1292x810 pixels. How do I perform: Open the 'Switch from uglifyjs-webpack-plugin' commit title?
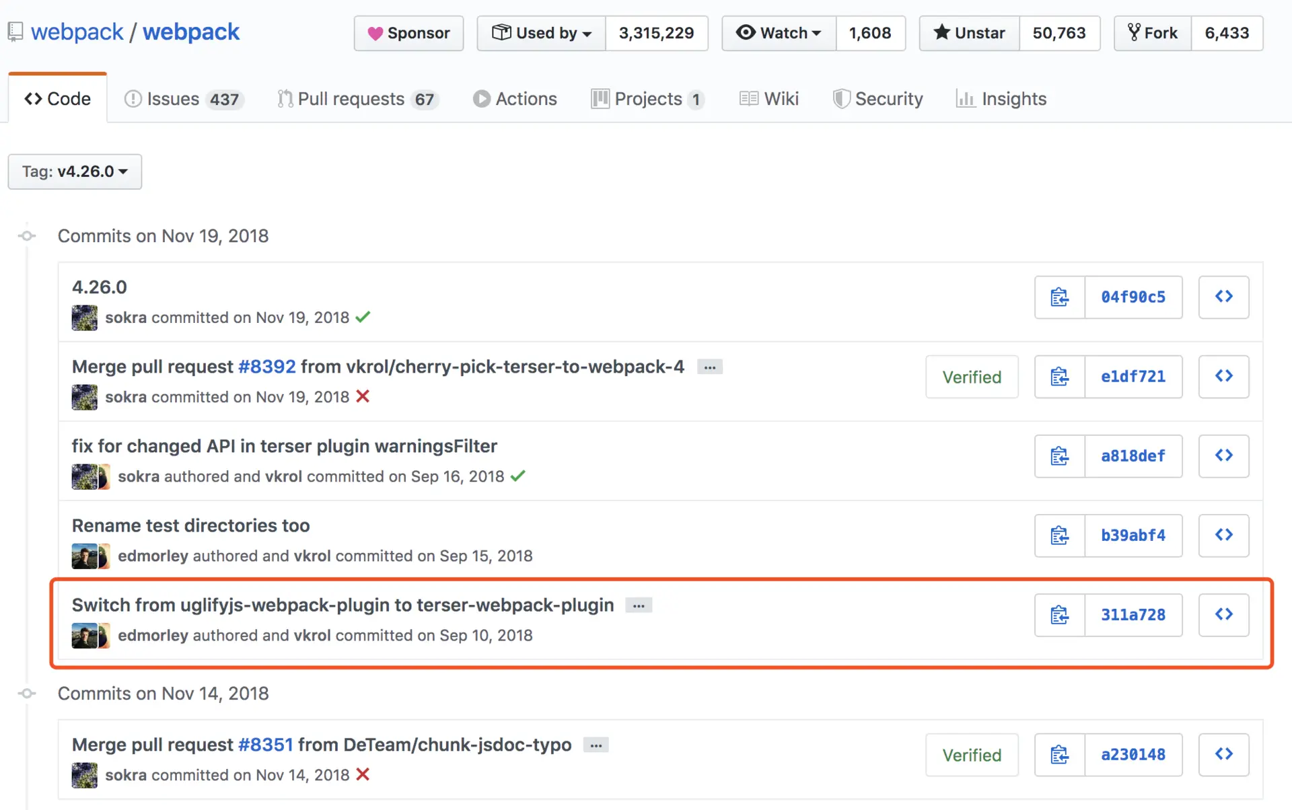coord(343,605)
